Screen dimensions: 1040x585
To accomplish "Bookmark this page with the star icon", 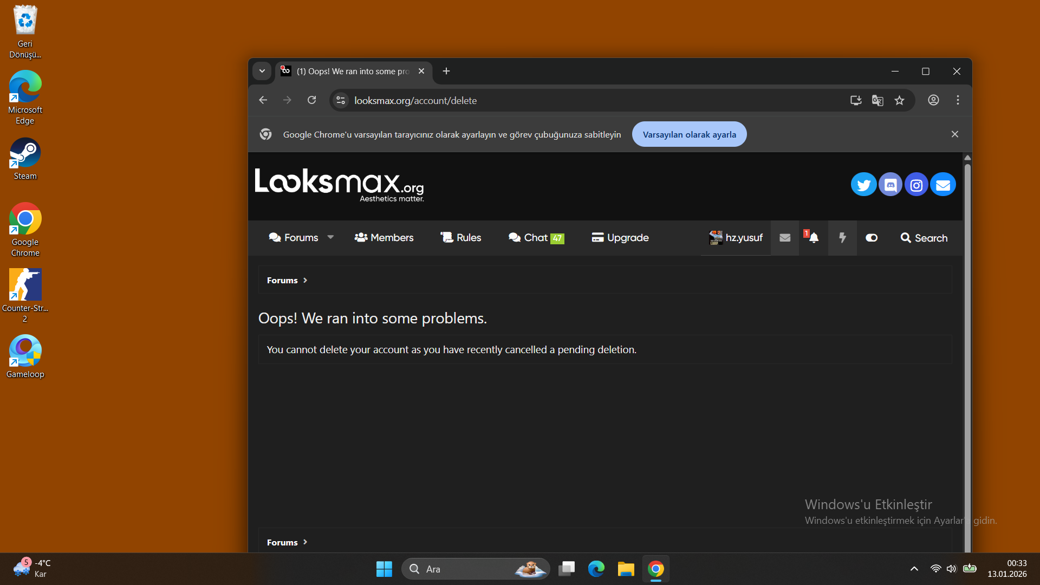I will tap(900, 100).
